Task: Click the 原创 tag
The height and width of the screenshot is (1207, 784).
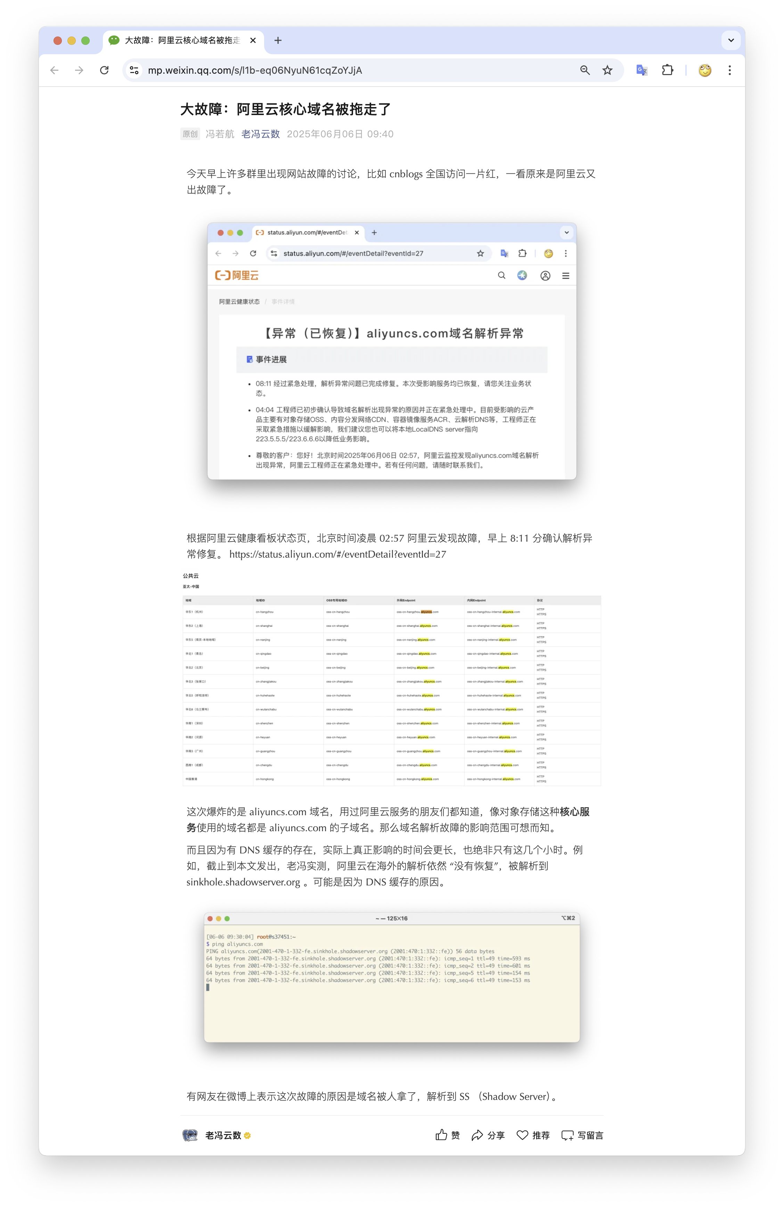Action: [x=190, y=134]
